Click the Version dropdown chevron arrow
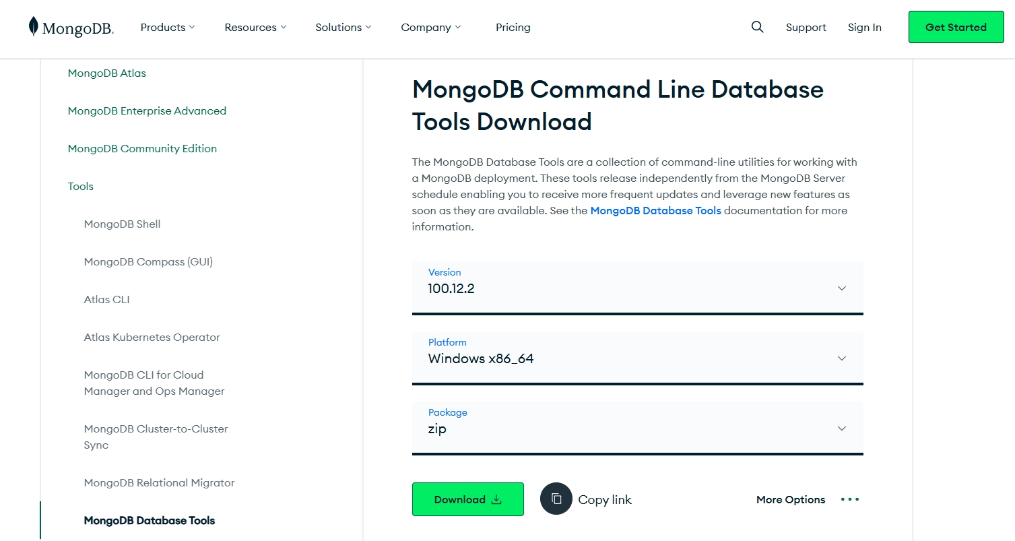 [x=841, y=288]
